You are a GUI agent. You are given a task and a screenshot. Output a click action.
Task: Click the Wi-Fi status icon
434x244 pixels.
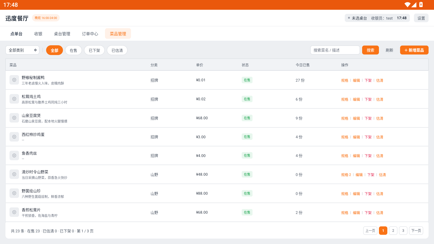[407, 5]
